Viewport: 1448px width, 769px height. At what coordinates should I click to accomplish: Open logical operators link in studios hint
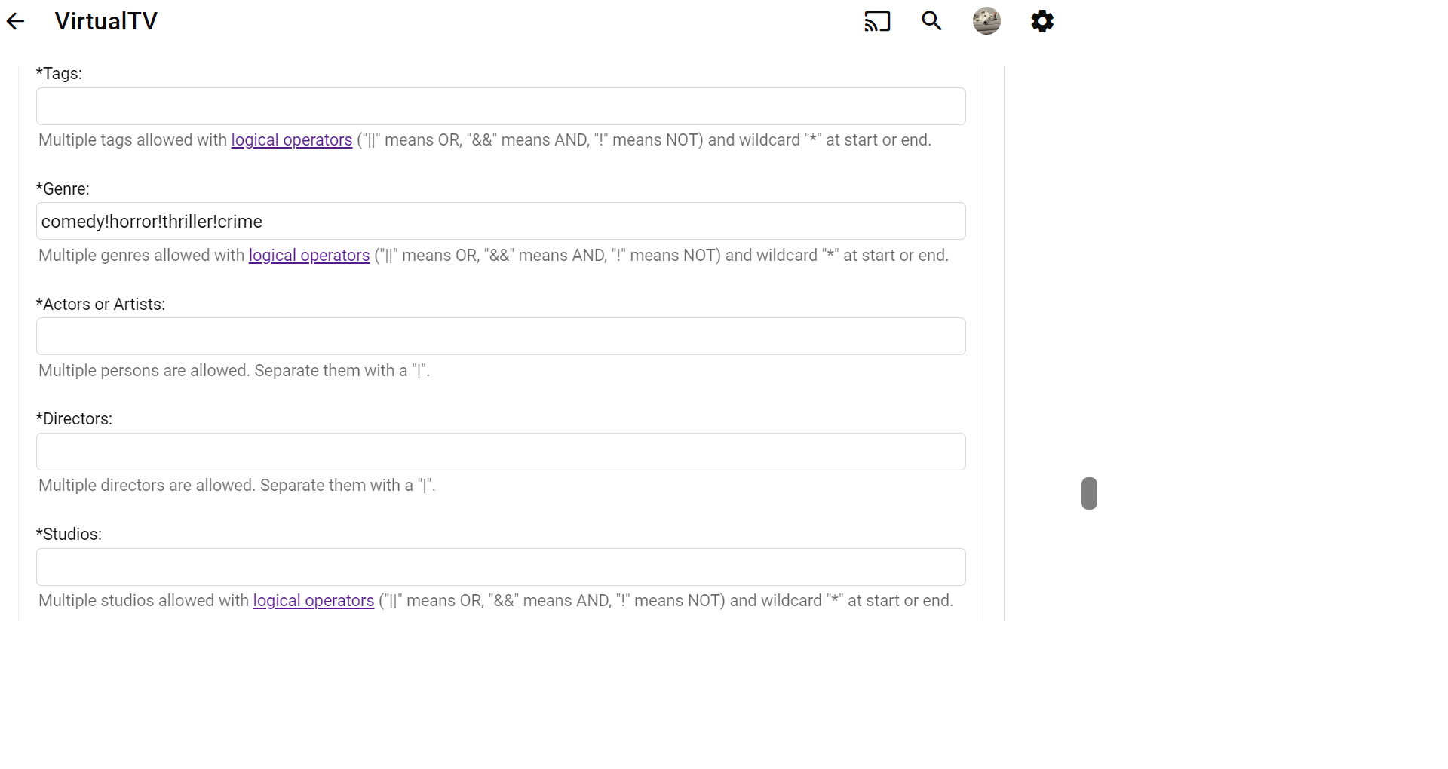pyautogui.click(x=313, y=601)
